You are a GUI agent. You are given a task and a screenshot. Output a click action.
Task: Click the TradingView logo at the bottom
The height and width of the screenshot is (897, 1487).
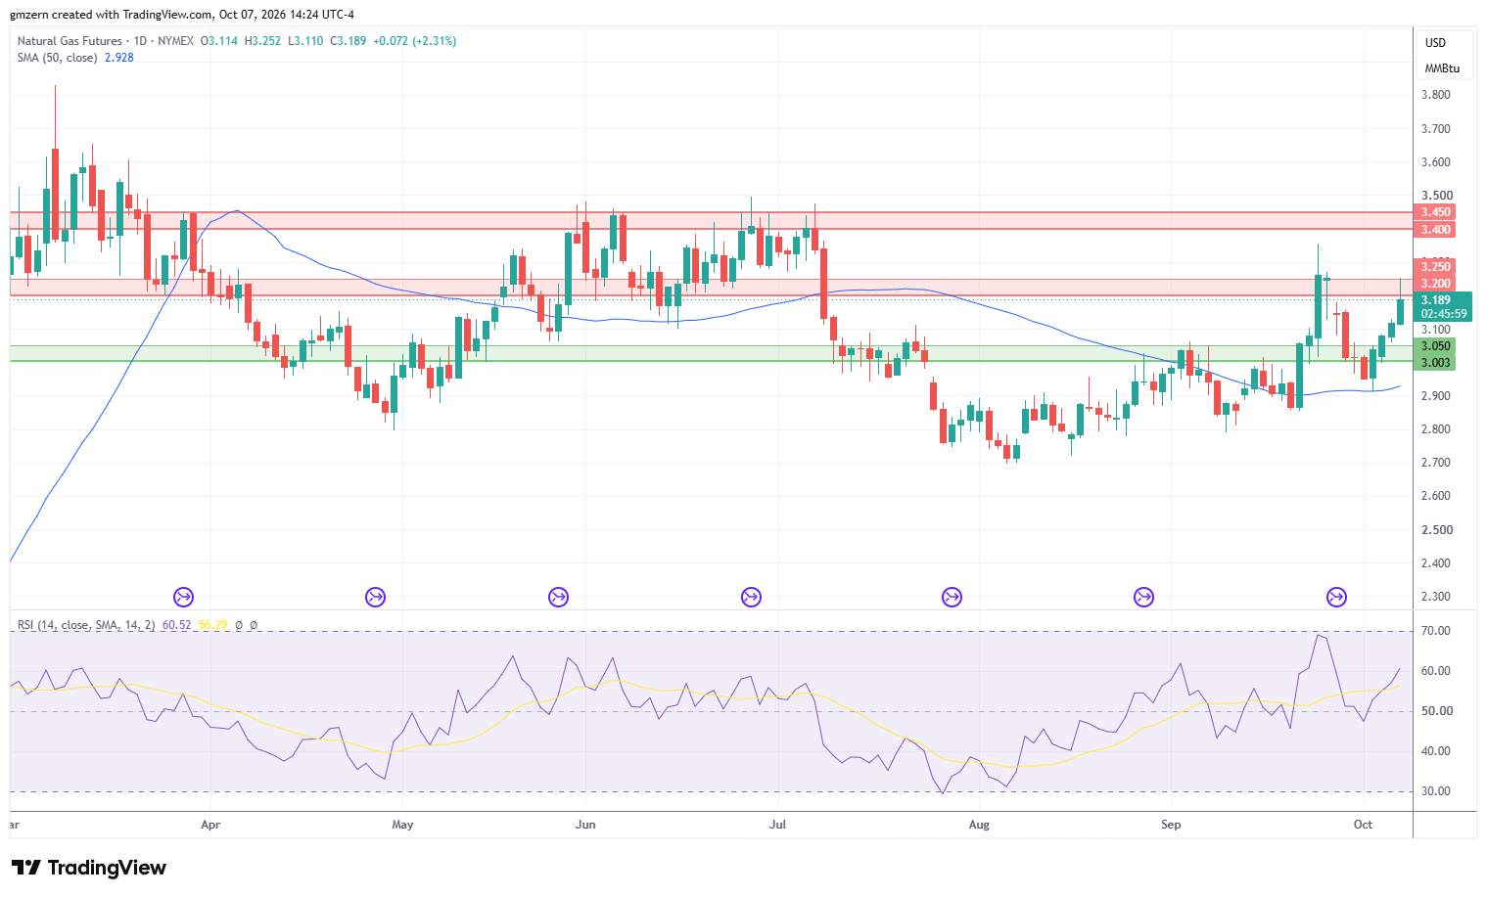tap(89, 868)
